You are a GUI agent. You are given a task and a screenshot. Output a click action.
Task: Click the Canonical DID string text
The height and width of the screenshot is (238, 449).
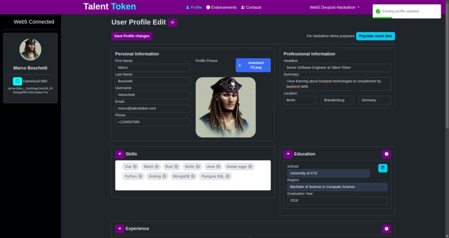(x=30, y=91)
